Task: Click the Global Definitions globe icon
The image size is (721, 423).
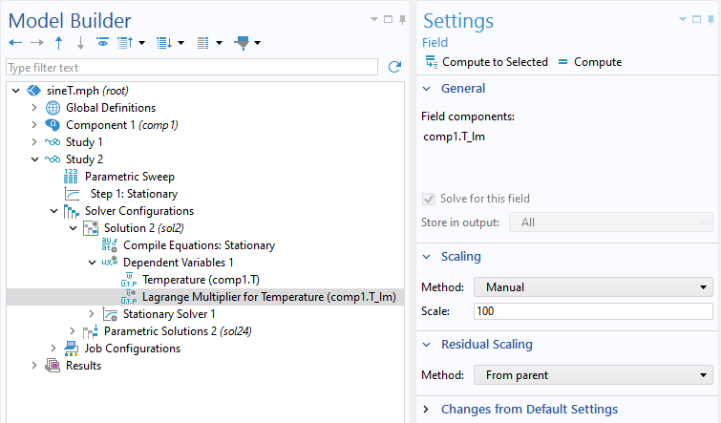Action: 53,108
